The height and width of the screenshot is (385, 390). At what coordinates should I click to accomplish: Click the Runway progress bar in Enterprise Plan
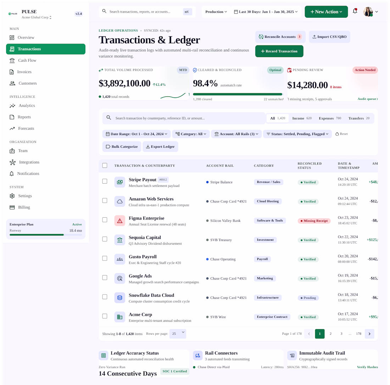(x=45, y=235)
